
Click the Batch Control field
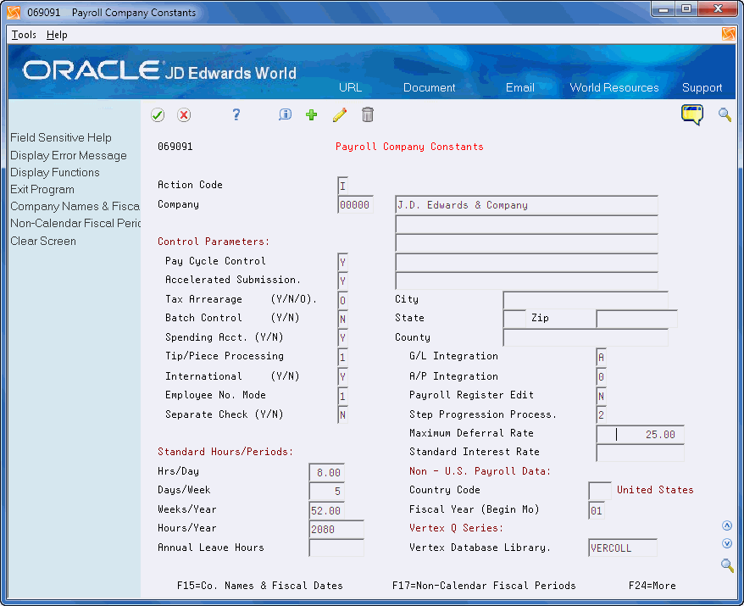point(342,319)
